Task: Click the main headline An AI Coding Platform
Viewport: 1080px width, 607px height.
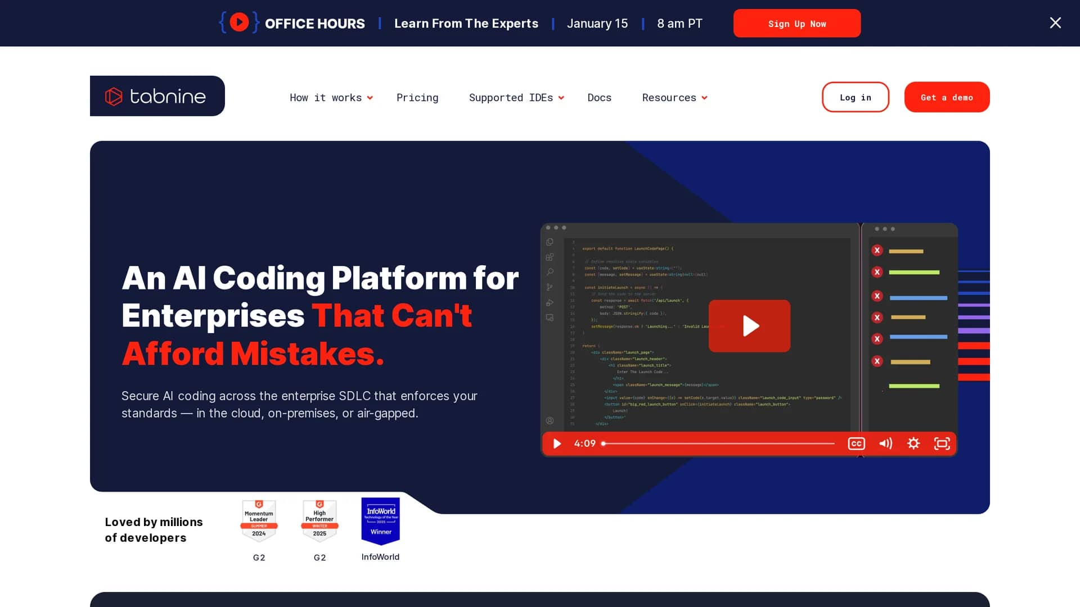Action: [320, 315]
